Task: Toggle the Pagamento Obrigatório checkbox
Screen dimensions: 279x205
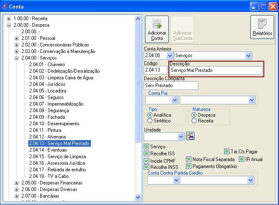Action: tap(189, 166)
